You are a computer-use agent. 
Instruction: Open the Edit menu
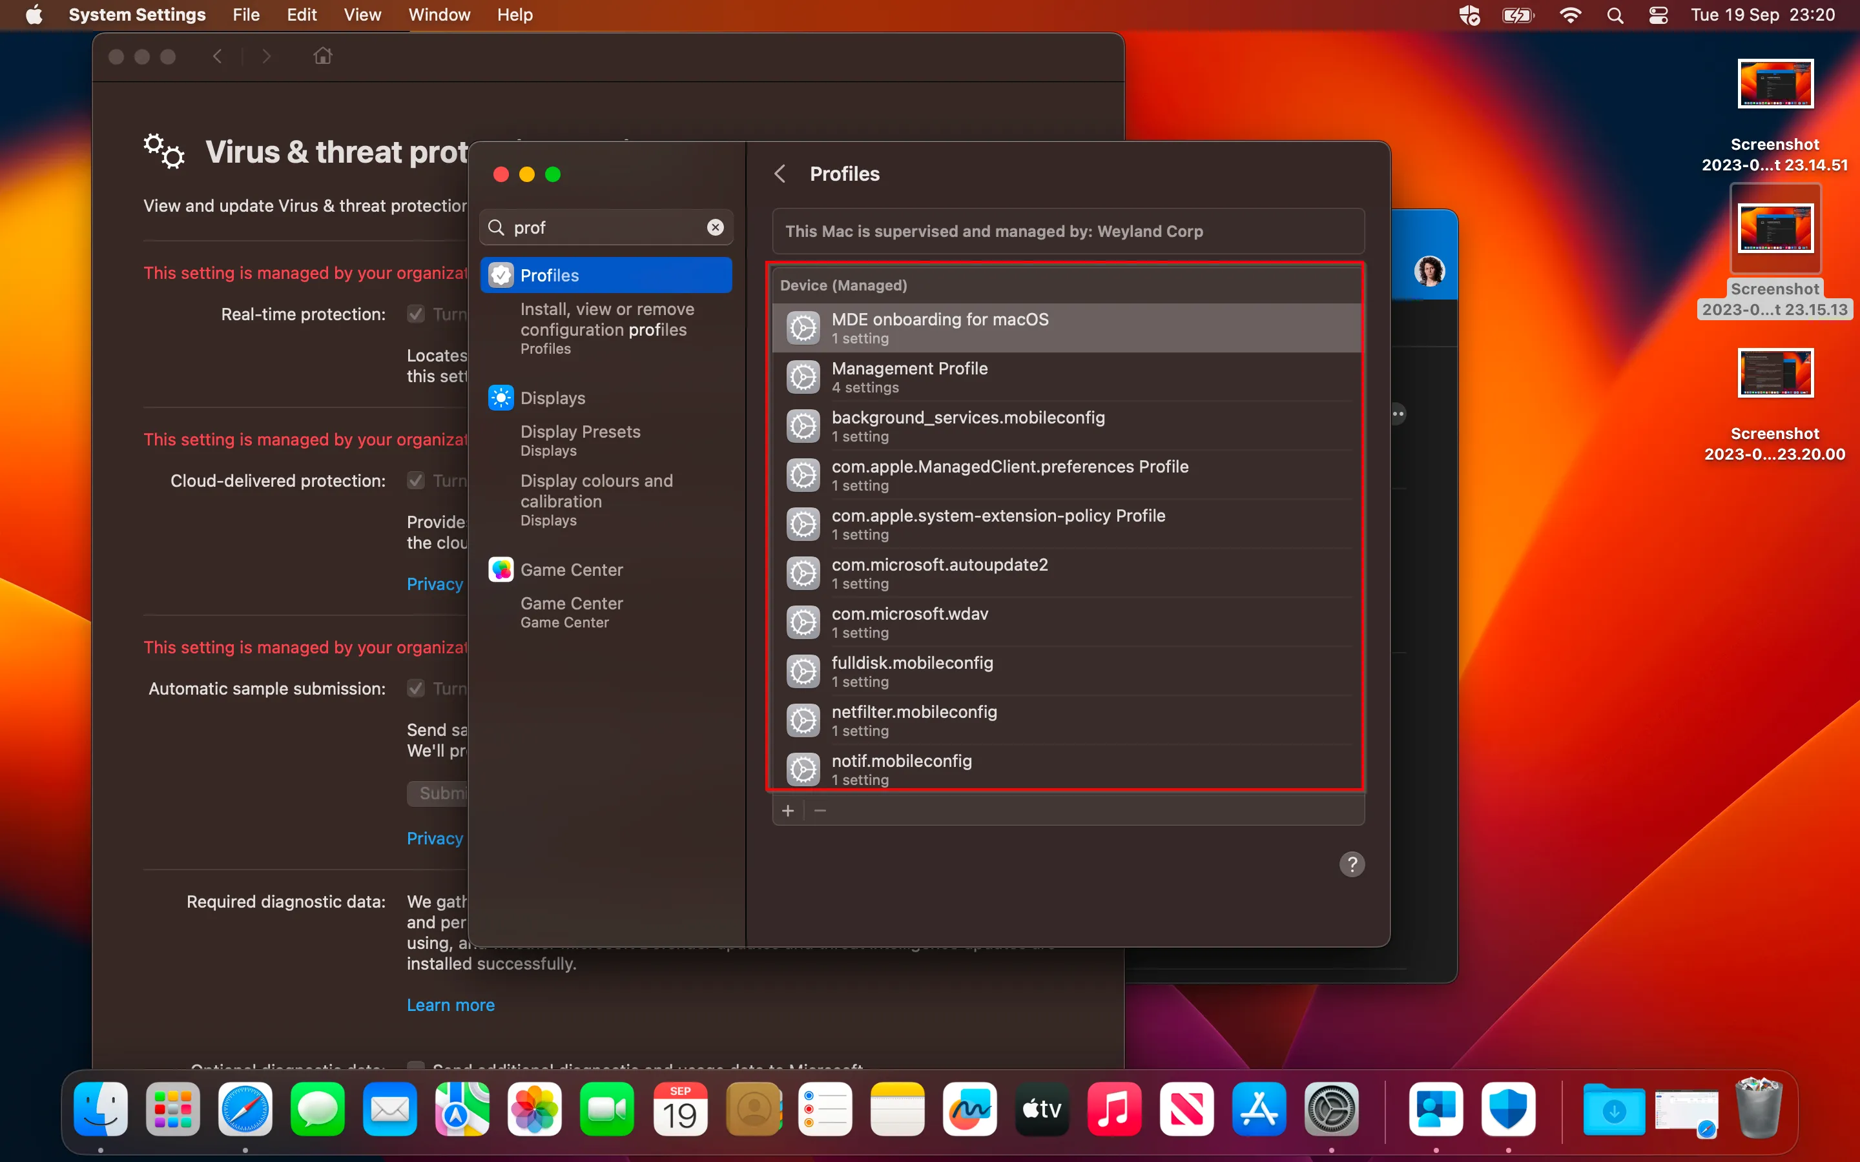tap(302, 15)
